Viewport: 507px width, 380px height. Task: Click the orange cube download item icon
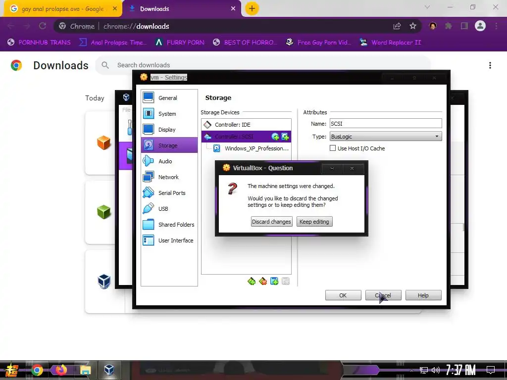pos(104,142)
